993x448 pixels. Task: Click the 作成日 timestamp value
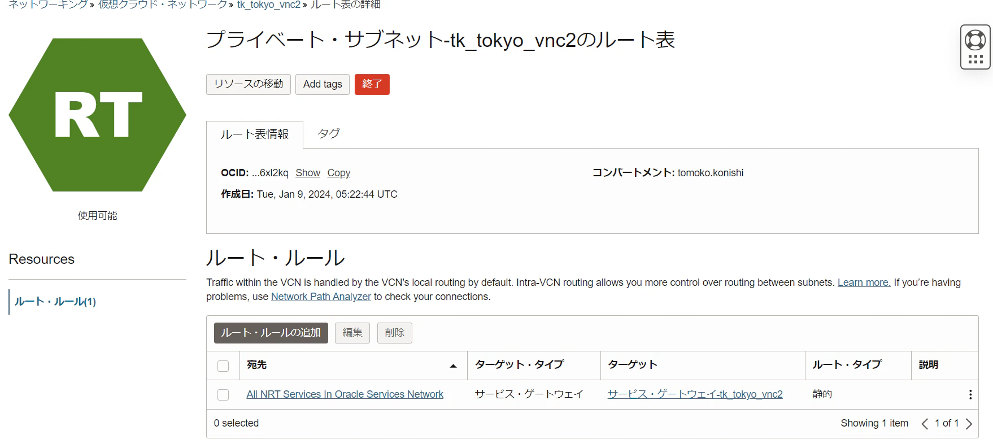coord(327,194)
